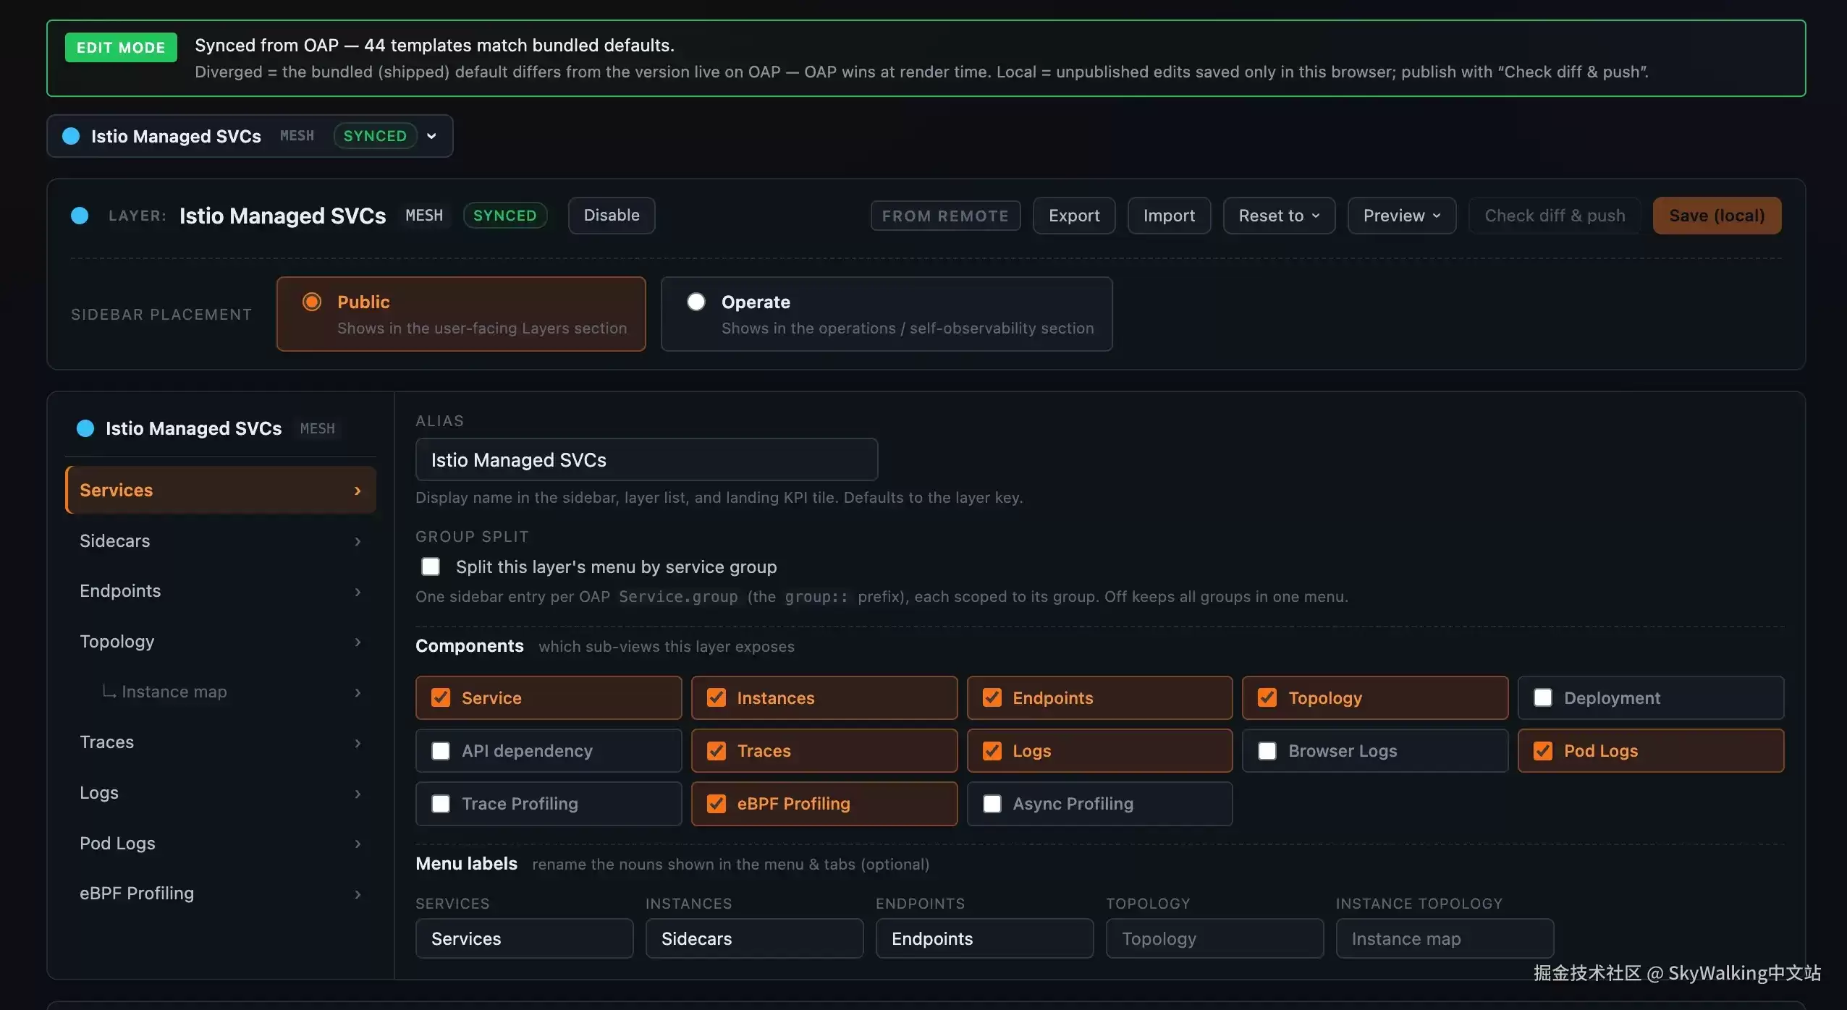Image resolution: width=1847 pixels, height=1010 pixels.
Task: Click the MESH tag in the layer header
Action: [424, 216]
